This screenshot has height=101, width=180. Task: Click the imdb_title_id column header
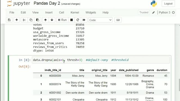pyautogui.click(x=53, y=70)
